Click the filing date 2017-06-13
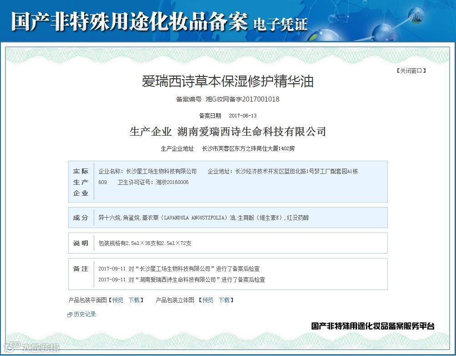 coord(243,116)
